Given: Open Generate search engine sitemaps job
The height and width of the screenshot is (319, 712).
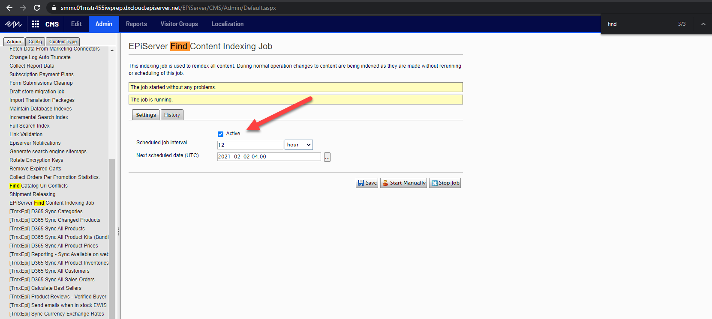Looking at the screenshot, I should 48,152.
